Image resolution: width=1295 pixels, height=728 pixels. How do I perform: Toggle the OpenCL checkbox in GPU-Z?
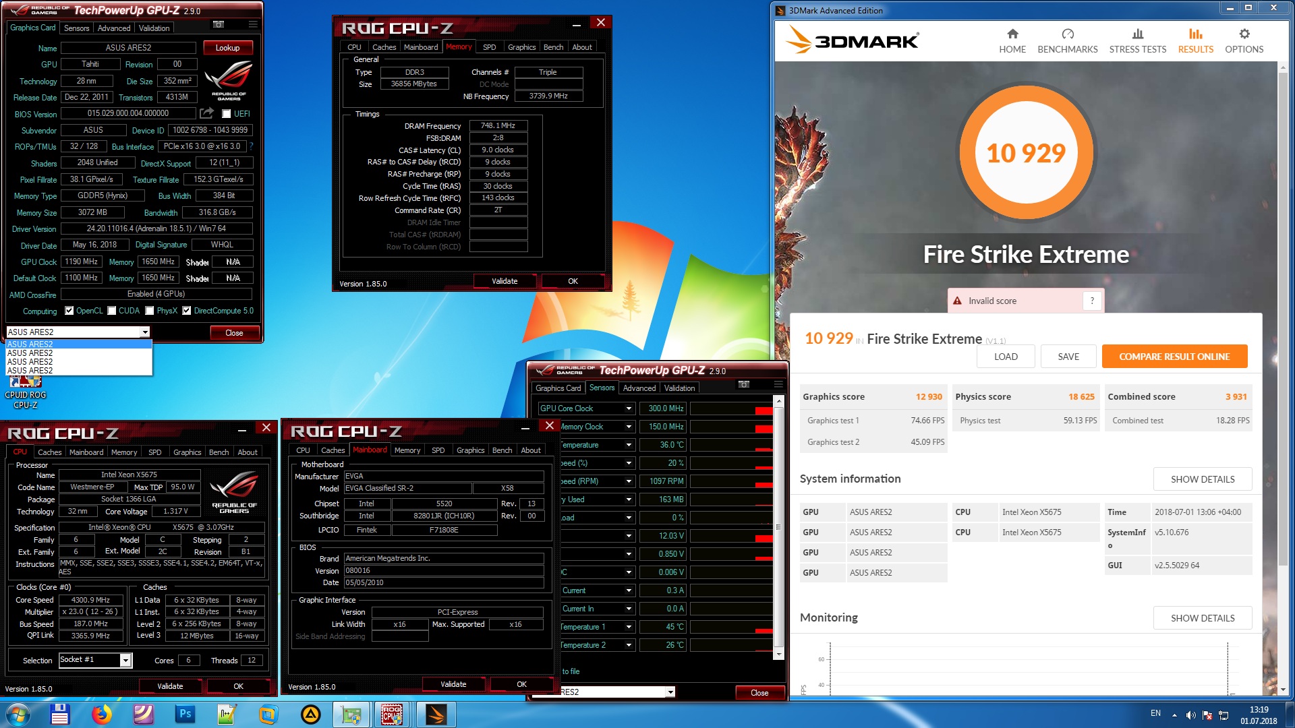pyautogui.click(x=69, y=311)
